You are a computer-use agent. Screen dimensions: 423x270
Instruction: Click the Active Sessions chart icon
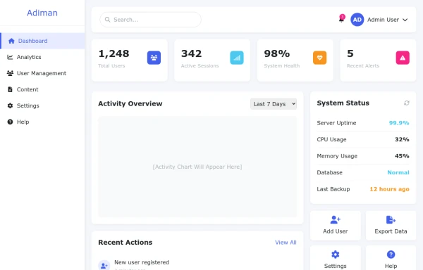[x=237, y=58]
